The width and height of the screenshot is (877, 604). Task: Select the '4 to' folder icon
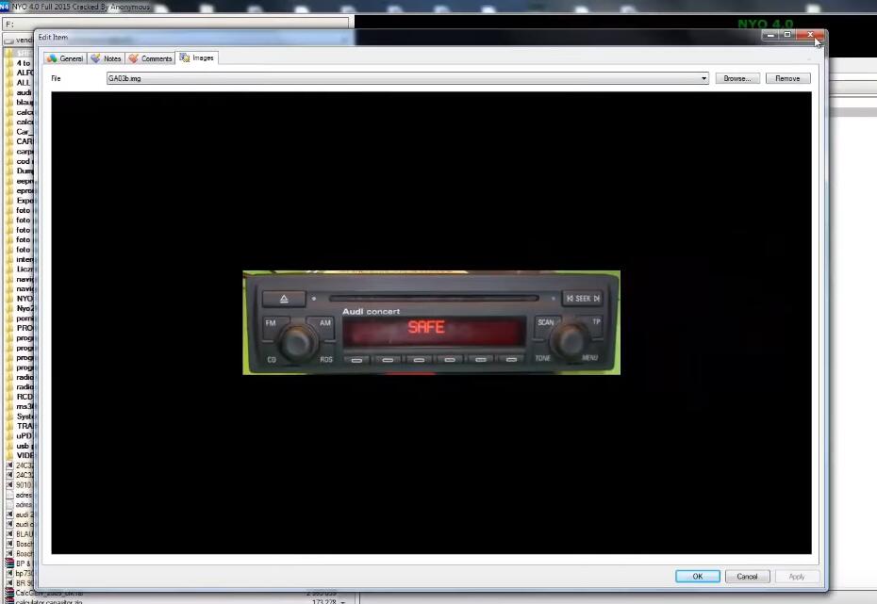(x=9, y=63)
